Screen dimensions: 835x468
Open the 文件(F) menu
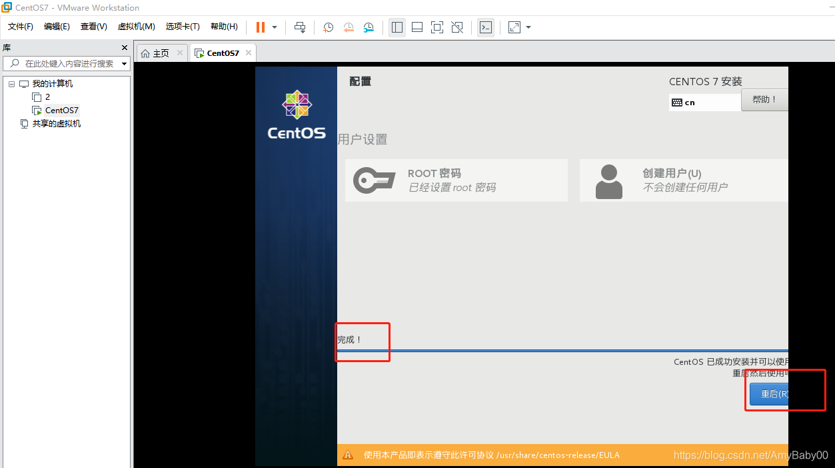click(21, 27)
